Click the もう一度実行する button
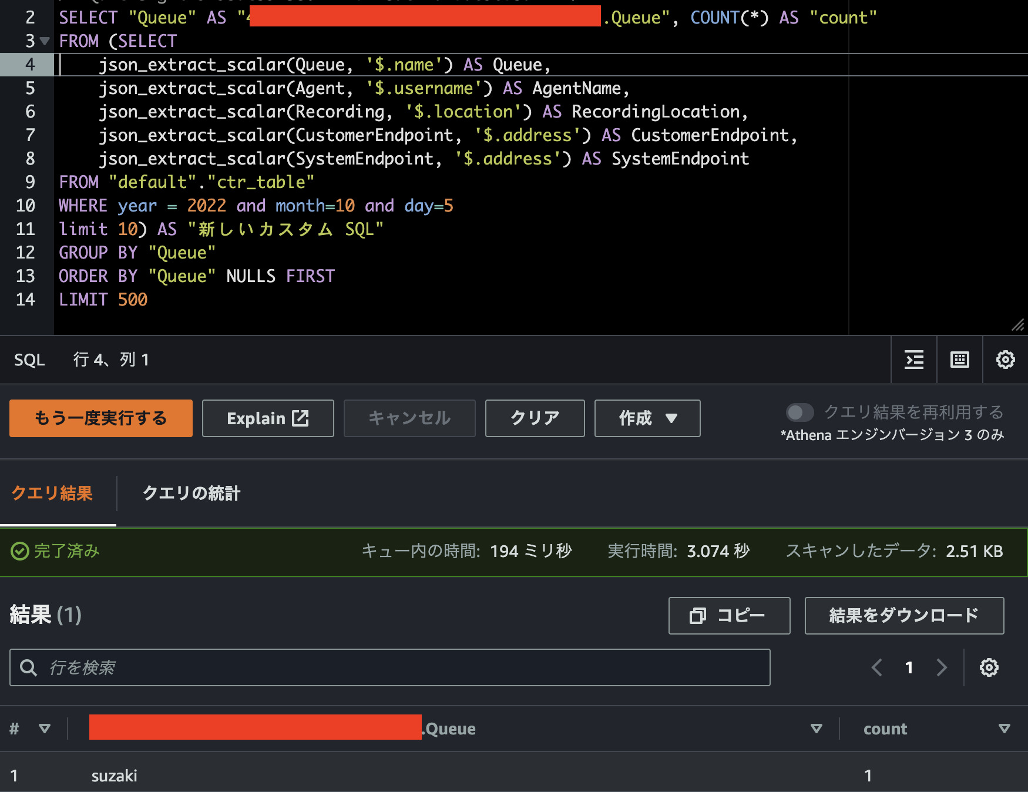The height and width of the screenshot is (792, 1028). [100, 418]
